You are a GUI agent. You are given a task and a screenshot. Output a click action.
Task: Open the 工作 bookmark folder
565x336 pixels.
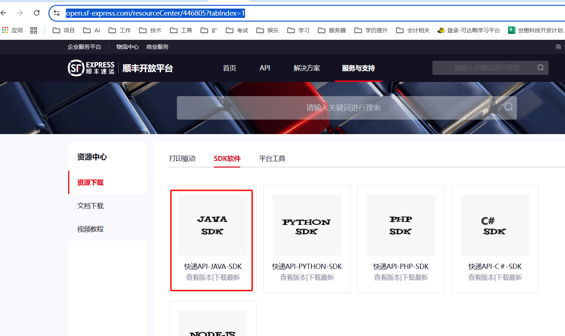click(x=120, y=30)
